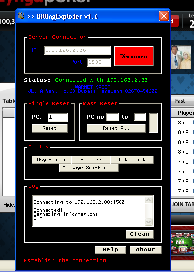Image resolution: width=194 pixels, height=272 pixels.
Task: Click the red Disconnect button
Action: click(x=134, y=56)
